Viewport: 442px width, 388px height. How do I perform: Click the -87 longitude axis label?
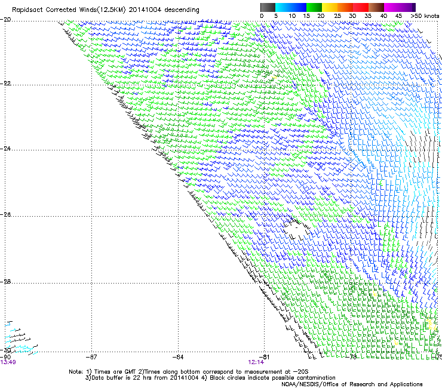pyautogui.click(x=91, y=357)
